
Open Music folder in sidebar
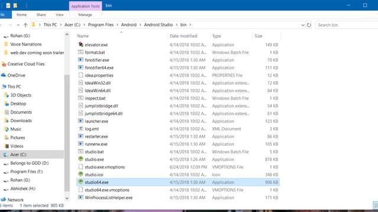(16, 129)
